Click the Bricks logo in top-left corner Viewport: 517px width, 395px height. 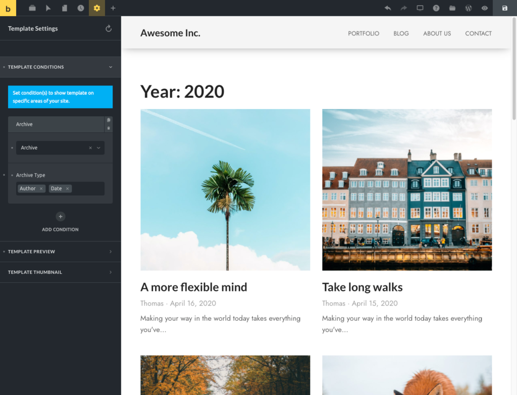coord(8,8)
